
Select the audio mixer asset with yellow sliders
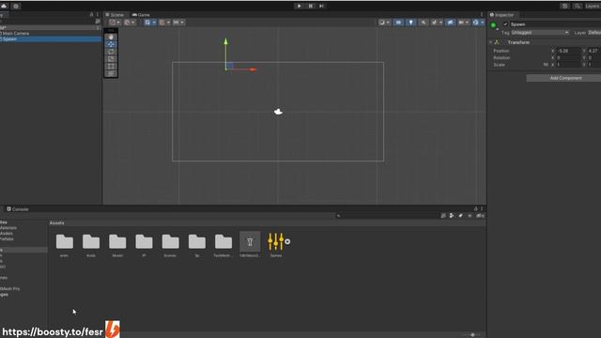[x=276, y=242]
